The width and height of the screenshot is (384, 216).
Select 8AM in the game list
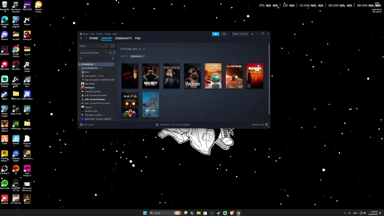point(87,72)
